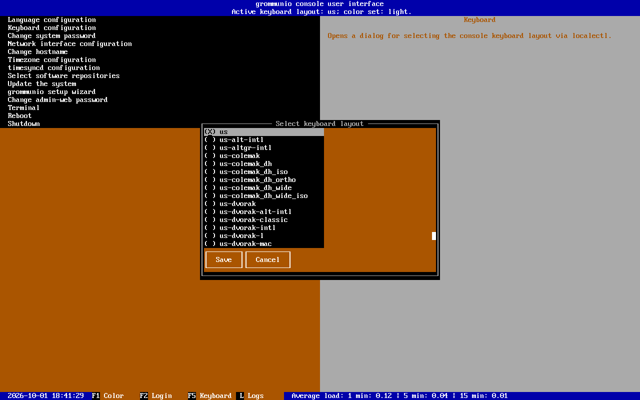
Task: Click the Active keyboard layout header line
Action: click(322, 12)
